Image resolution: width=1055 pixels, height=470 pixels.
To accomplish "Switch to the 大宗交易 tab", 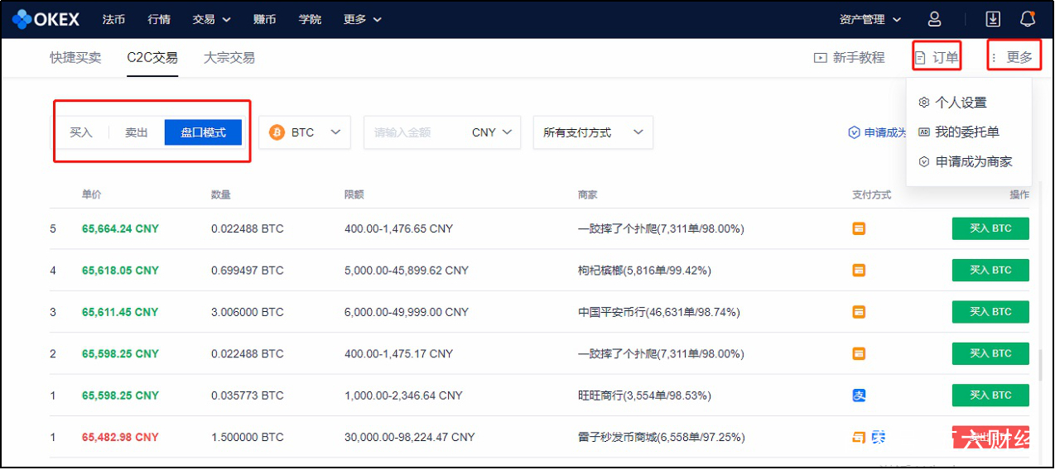I will tap(229, 58).
